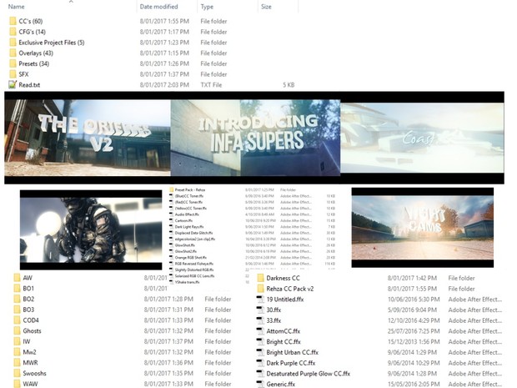Screen dimensions: 517x388
Task: Select the Cartoon.ffx file
Action: tap(183, 220)
